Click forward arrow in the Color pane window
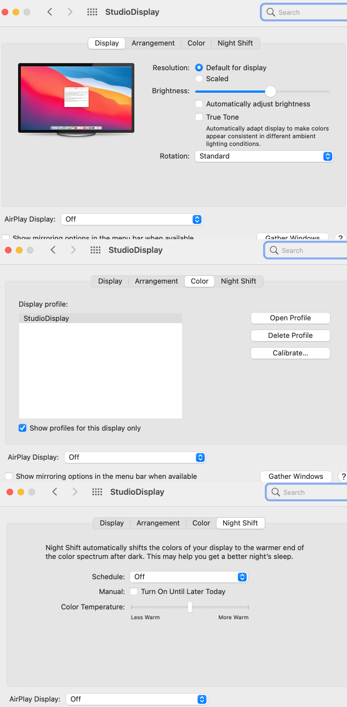Image resolution: width=347 pixels, height=707 pixels. pos(73,250)
